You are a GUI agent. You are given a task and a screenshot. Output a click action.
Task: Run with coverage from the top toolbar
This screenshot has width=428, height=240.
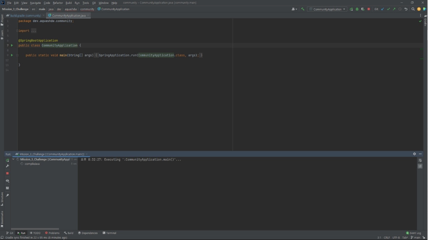coord(362,9)
